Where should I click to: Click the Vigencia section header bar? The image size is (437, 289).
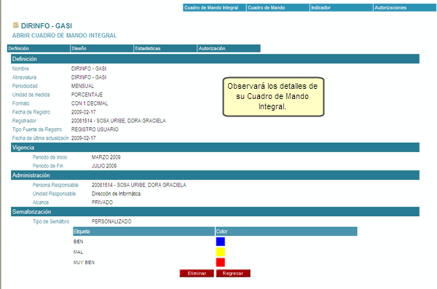tap(215, 148)
